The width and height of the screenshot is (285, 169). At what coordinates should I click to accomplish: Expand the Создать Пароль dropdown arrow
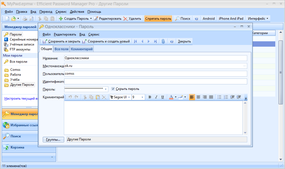91,19
